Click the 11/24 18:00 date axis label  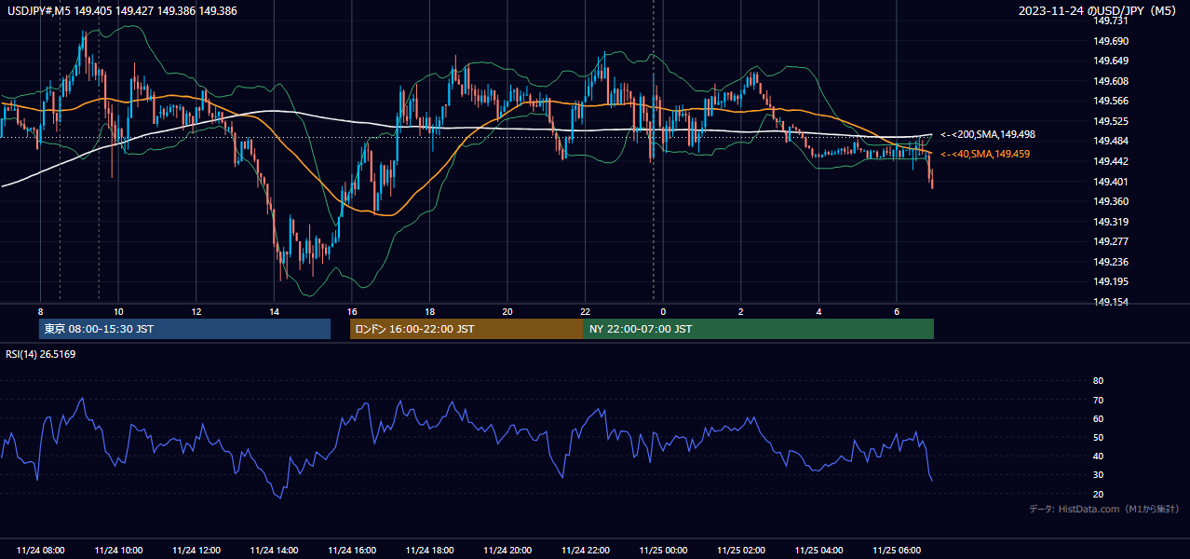click(x=429, y=550)
